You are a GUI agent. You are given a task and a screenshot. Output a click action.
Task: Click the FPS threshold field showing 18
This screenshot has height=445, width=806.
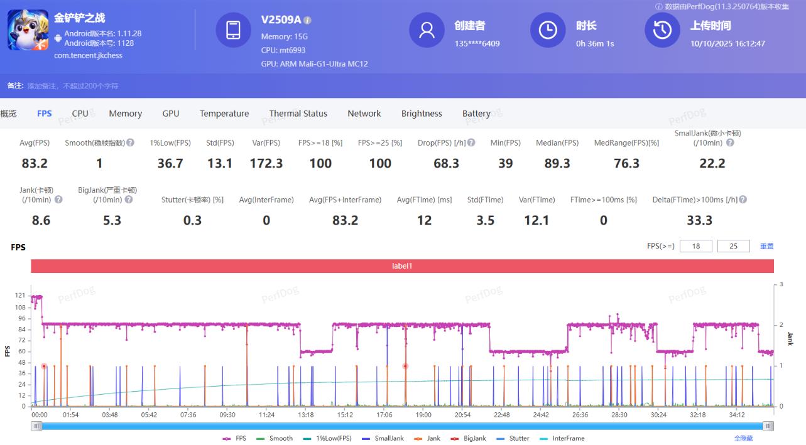coord(695,246)
